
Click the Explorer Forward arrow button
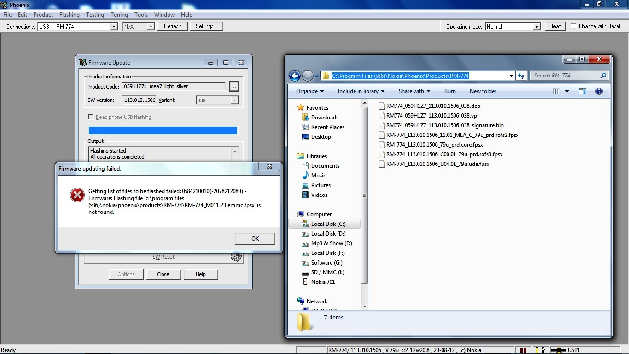tap(308, 76)
